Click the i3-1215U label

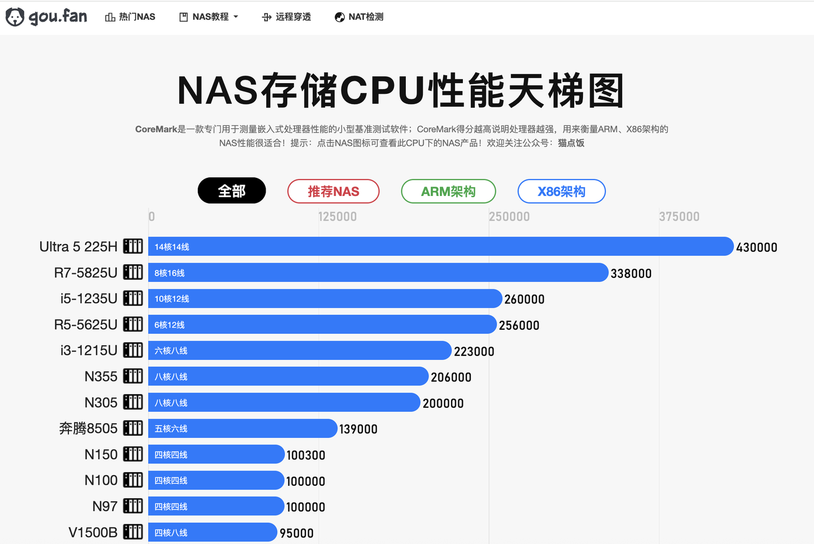pyautogui.click(x=89, y=350)
